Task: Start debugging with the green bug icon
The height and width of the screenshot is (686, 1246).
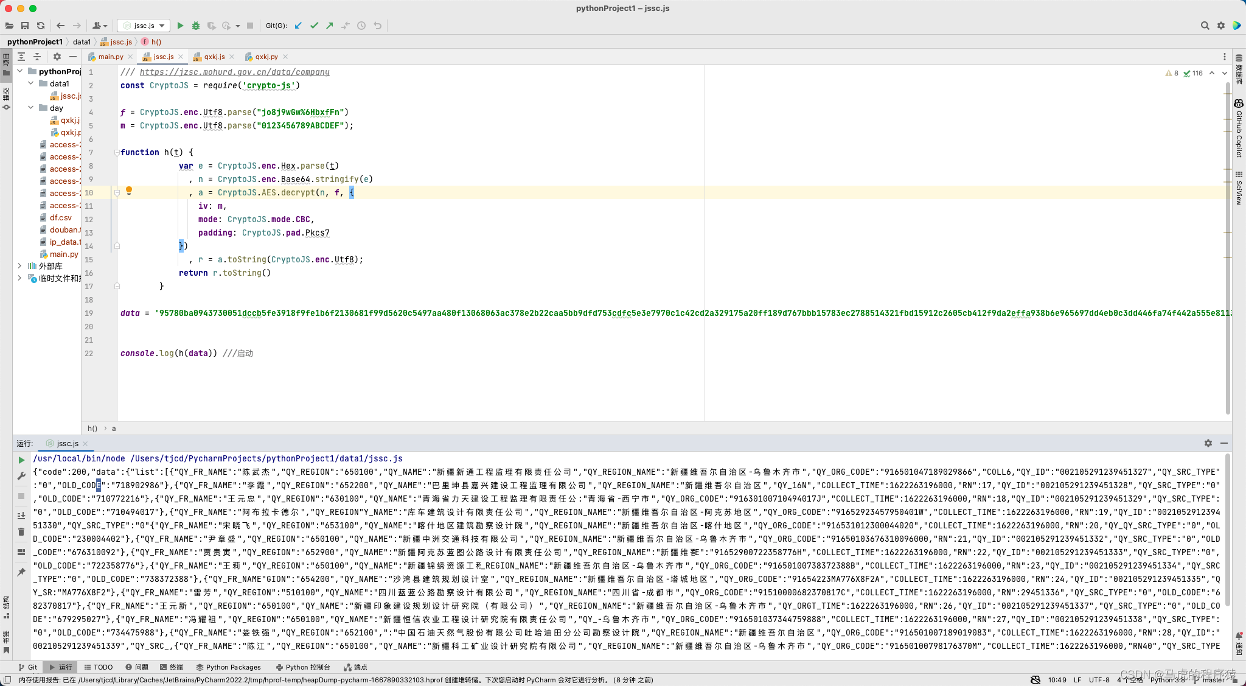Action: [196, 26]
